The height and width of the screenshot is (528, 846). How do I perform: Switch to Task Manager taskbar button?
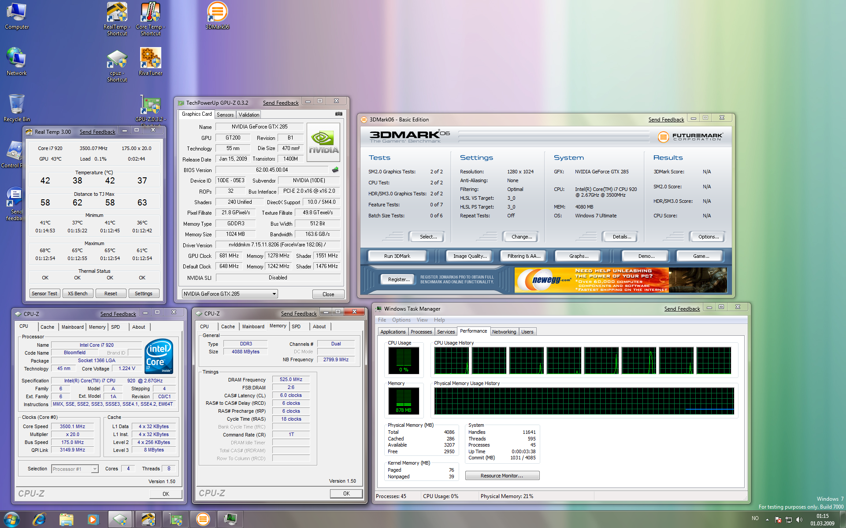pyautogui.click(x=230, y=520)
